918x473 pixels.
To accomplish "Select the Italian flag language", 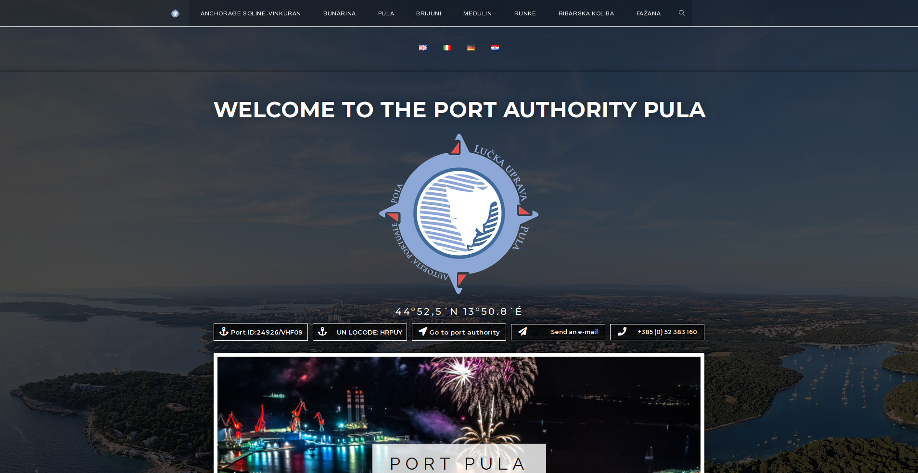I will pos(447,48).
